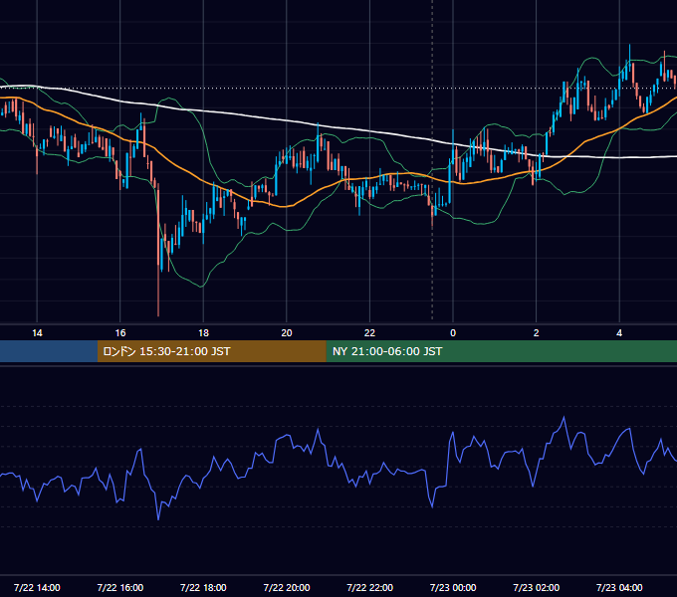Click the 7/23 02:00 date label

pos(537,587)
